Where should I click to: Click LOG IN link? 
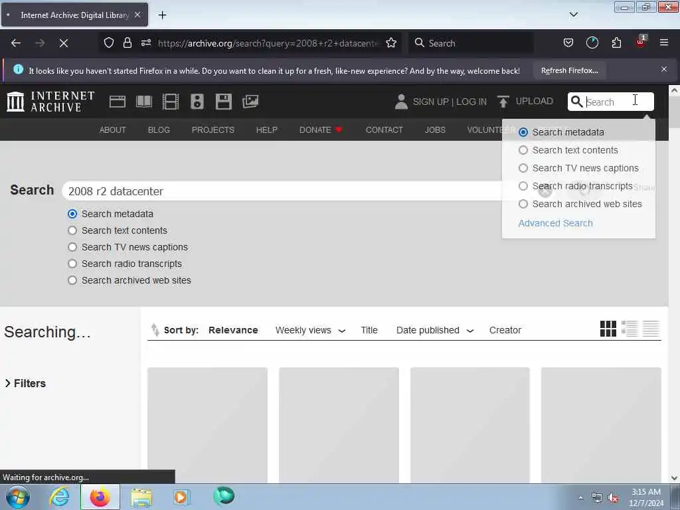tap(471, 102)
